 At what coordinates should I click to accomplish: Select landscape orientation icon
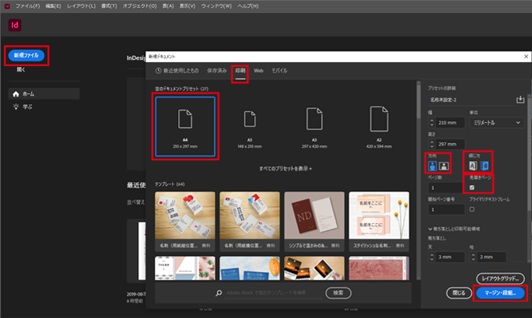444,166
